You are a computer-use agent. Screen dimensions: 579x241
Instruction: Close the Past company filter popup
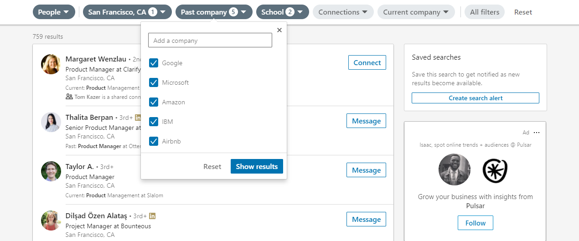[279, 30]
